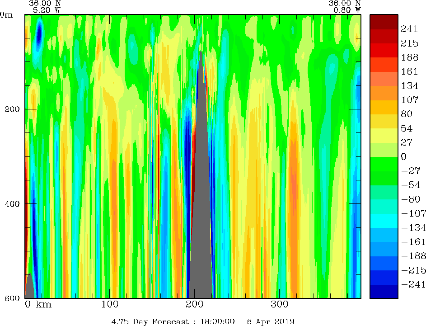Viewport: 426px width, 326px height.
Task: Click the '0m' depth axis label
Action: tap(6, 15)
